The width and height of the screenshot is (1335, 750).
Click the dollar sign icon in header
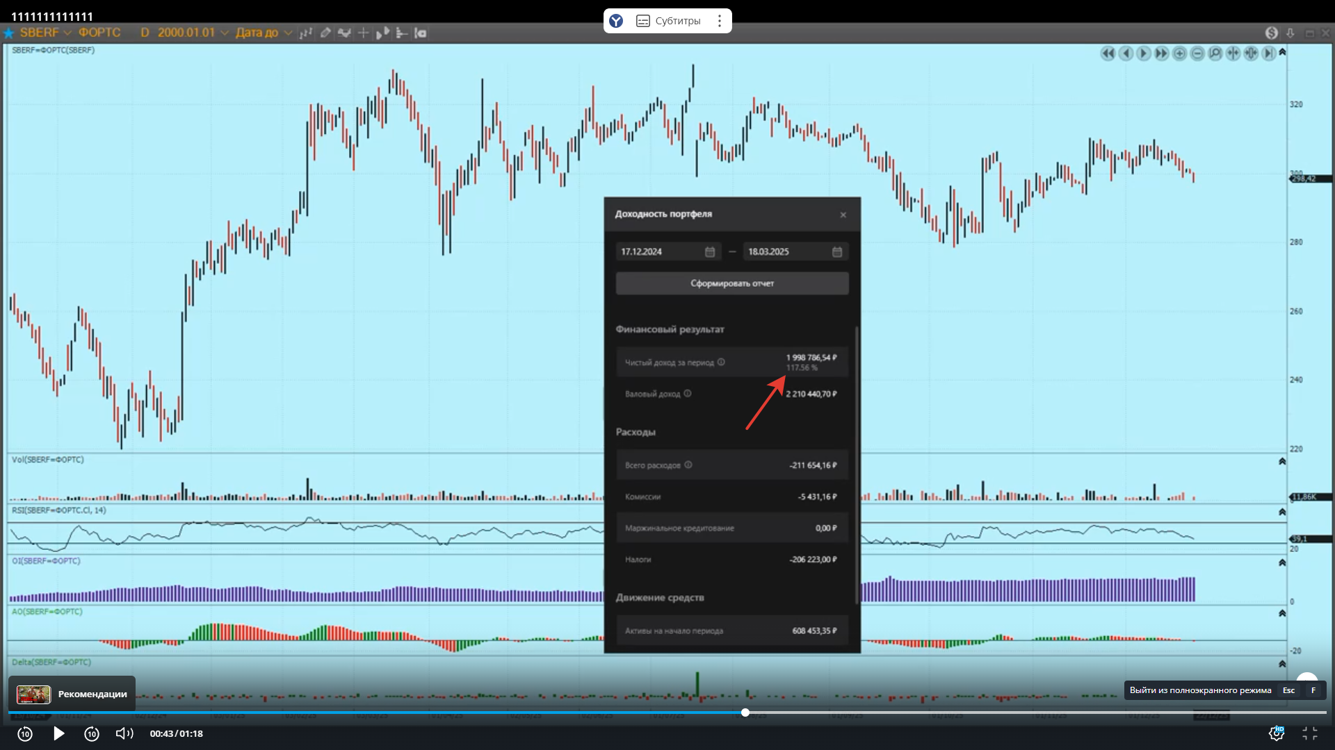point(1272,33)
